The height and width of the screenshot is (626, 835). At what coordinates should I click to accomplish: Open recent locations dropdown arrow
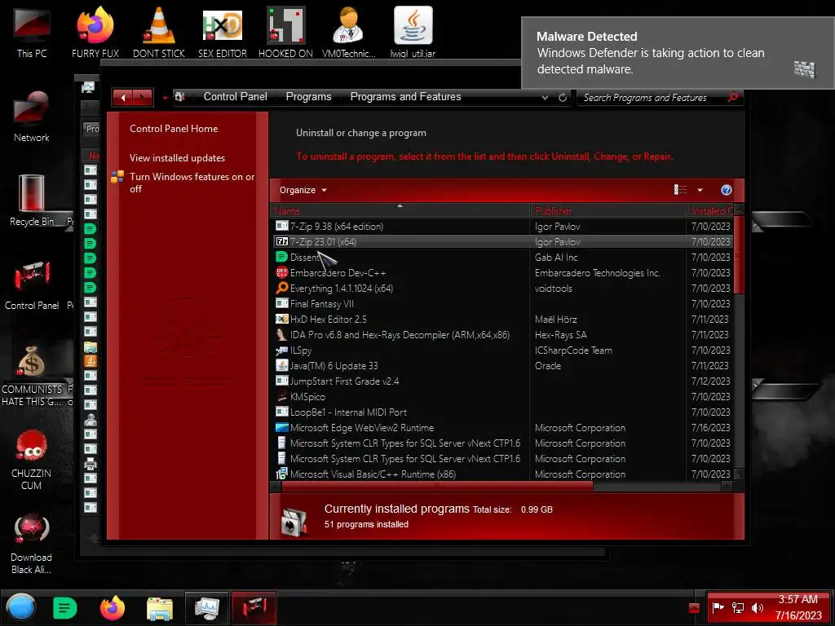[x=165, y=98]
